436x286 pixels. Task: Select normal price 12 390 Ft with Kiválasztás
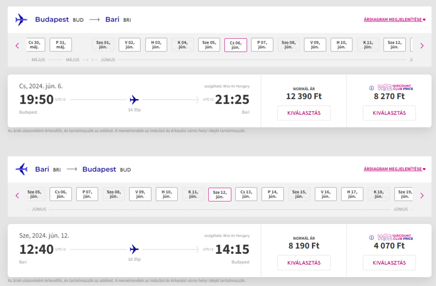[304, 113]
